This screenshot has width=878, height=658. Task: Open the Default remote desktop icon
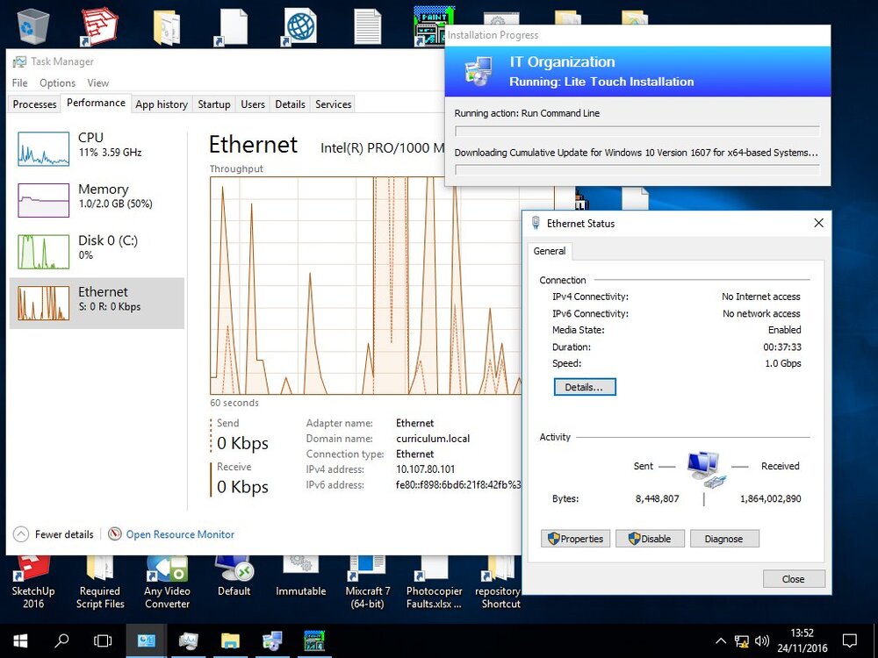point(234,577)
